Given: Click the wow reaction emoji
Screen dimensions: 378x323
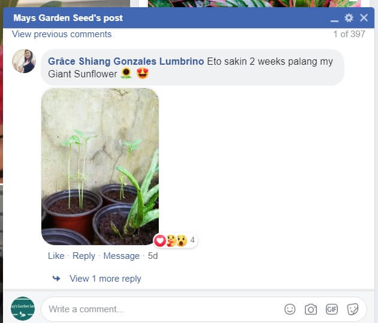Looking at the screenshot, I should [x=182, y=240].
